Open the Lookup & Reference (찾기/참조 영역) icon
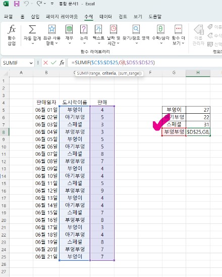222x277 pixels. pos(136,29)
